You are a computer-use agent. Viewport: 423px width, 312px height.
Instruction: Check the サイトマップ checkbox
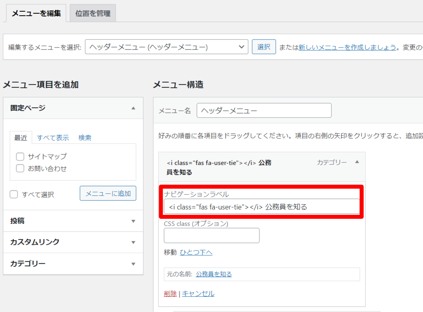(x=20, y=156)
